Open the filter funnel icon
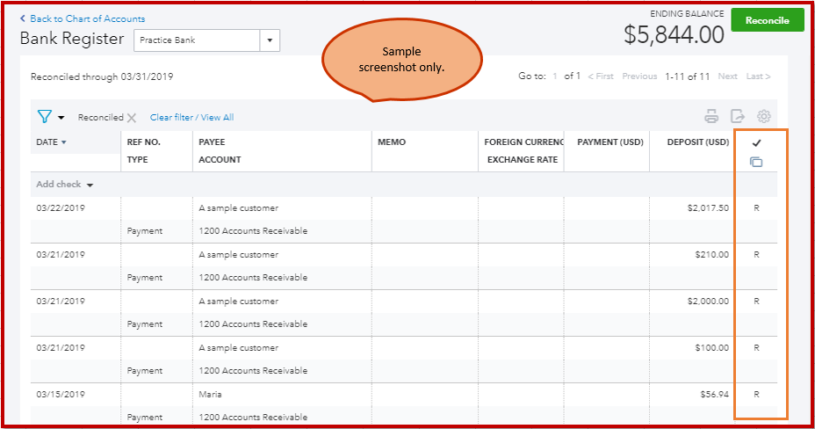The image size is (815, 429). pos(44,116)
